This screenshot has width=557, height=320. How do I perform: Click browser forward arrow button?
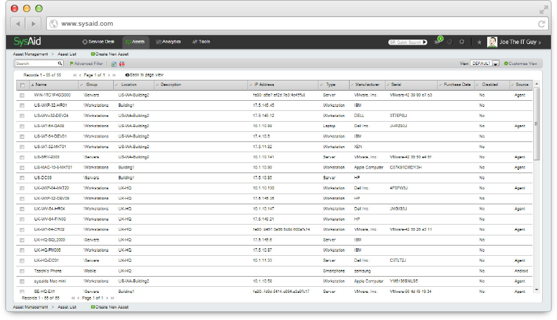[33, 24]
